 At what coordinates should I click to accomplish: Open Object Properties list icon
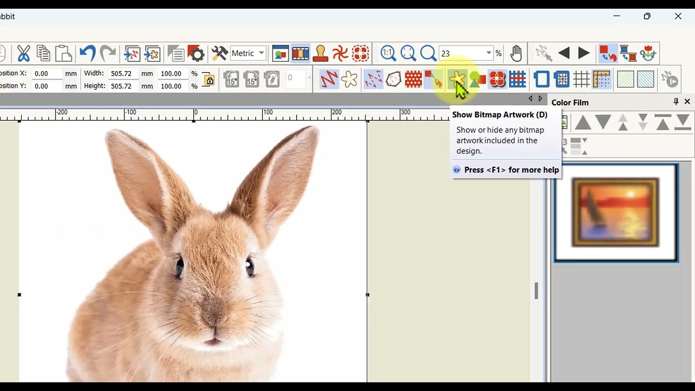pos(176,53)
